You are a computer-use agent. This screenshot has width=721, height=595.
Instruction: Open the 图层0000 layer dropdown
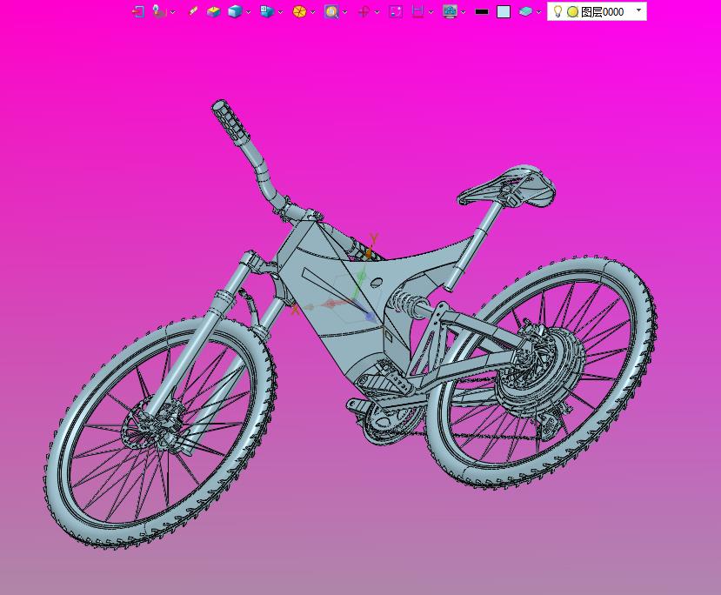click(638, 10)
